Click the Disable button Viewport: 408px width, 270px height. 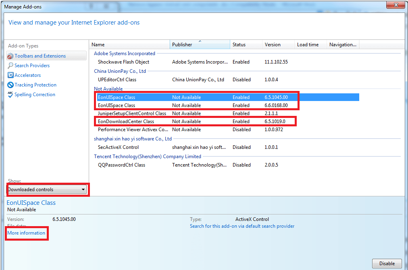(x=387, y=263)
